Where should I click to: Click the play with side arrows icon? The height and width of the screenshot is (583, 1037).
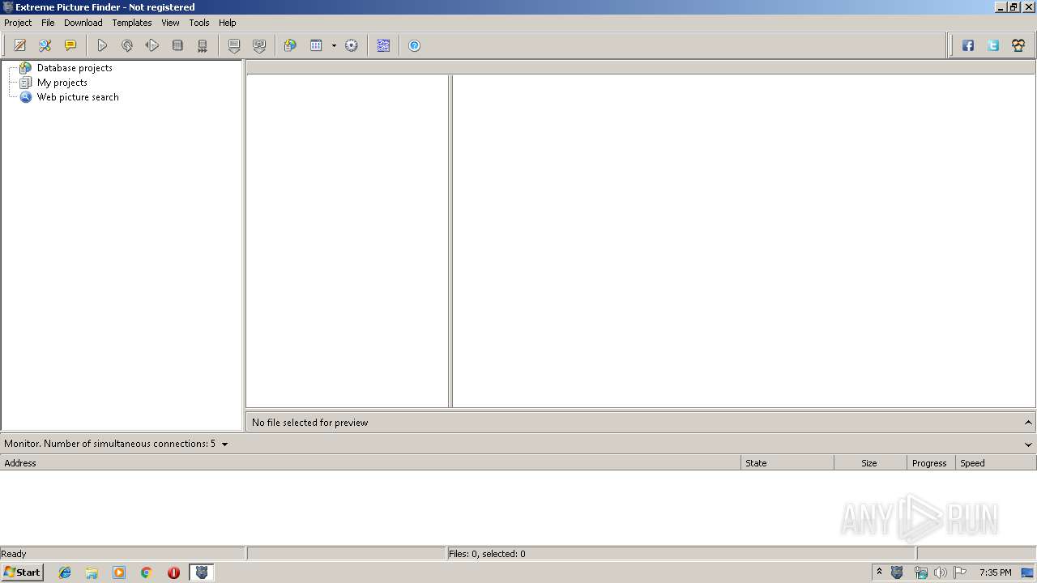click(152, 46)
